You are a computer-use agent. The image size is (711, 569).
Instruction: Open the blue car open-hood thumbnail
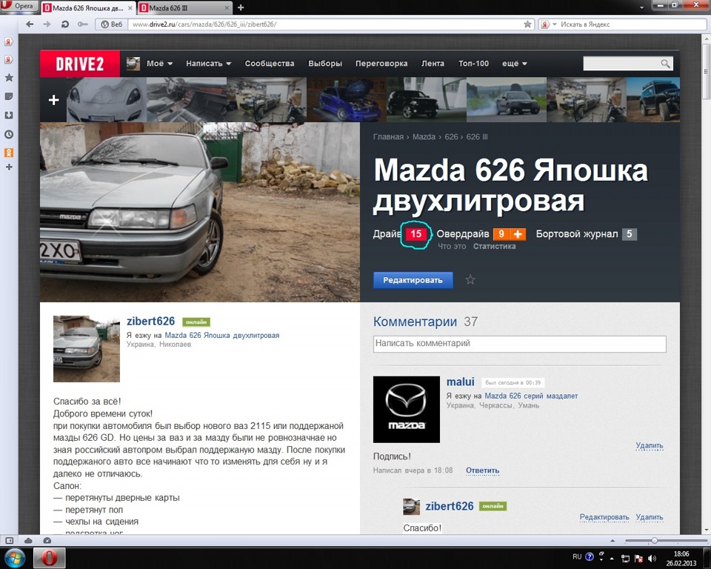pyautogui.click(x=347, y=100)
